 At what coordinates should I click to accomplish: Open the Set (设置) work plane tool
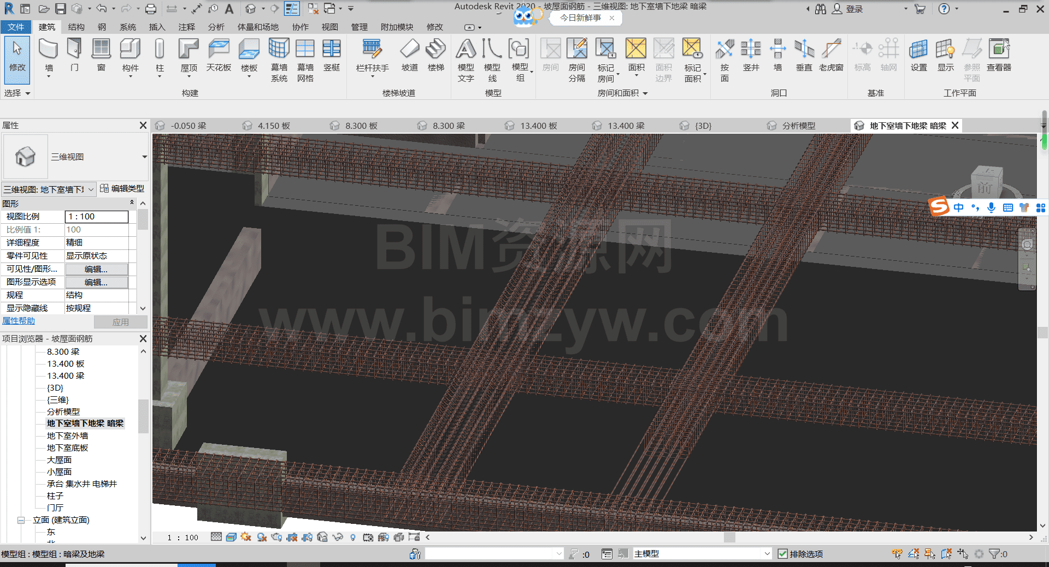[x=918, y=56]
